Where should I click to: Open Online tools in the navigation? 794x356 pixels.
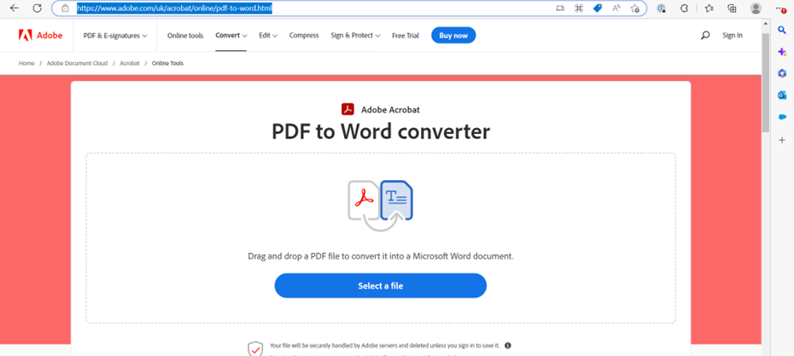pos(185,36)
